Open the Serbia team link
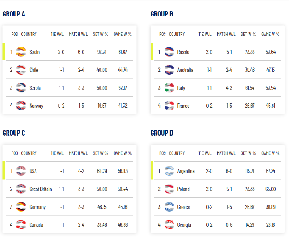The height and width of the screenshot is (244, 289). point(35,88)
